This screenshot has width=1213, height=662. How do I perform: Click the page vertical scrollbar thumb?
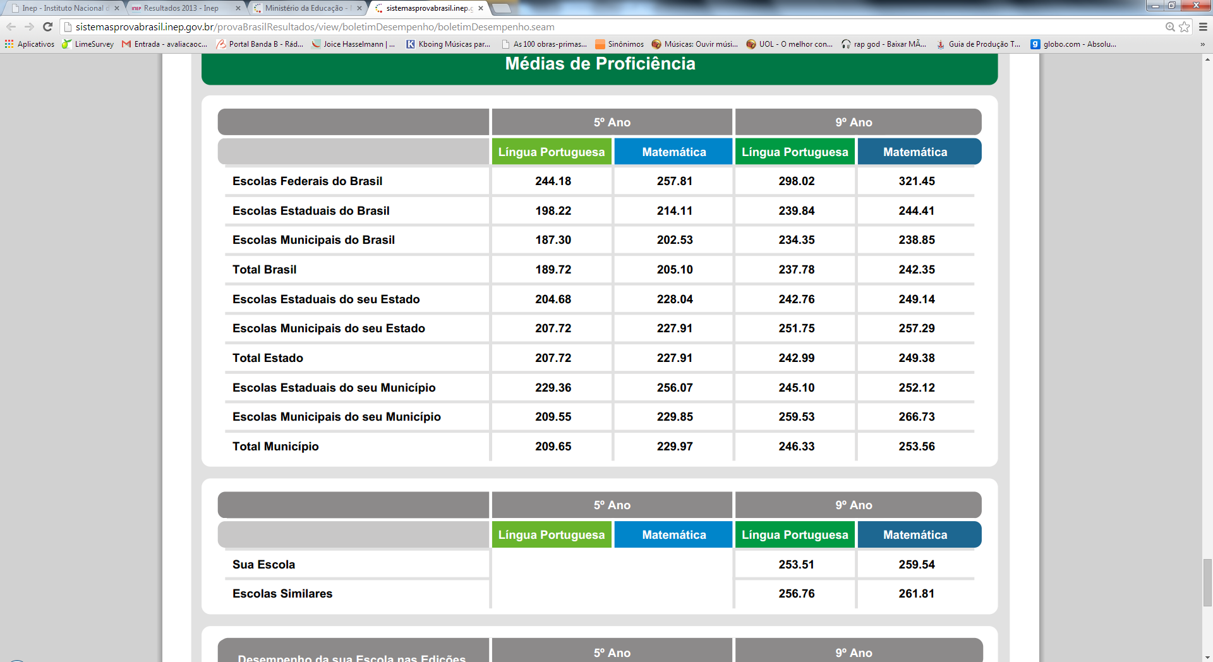coord(1207,582)
